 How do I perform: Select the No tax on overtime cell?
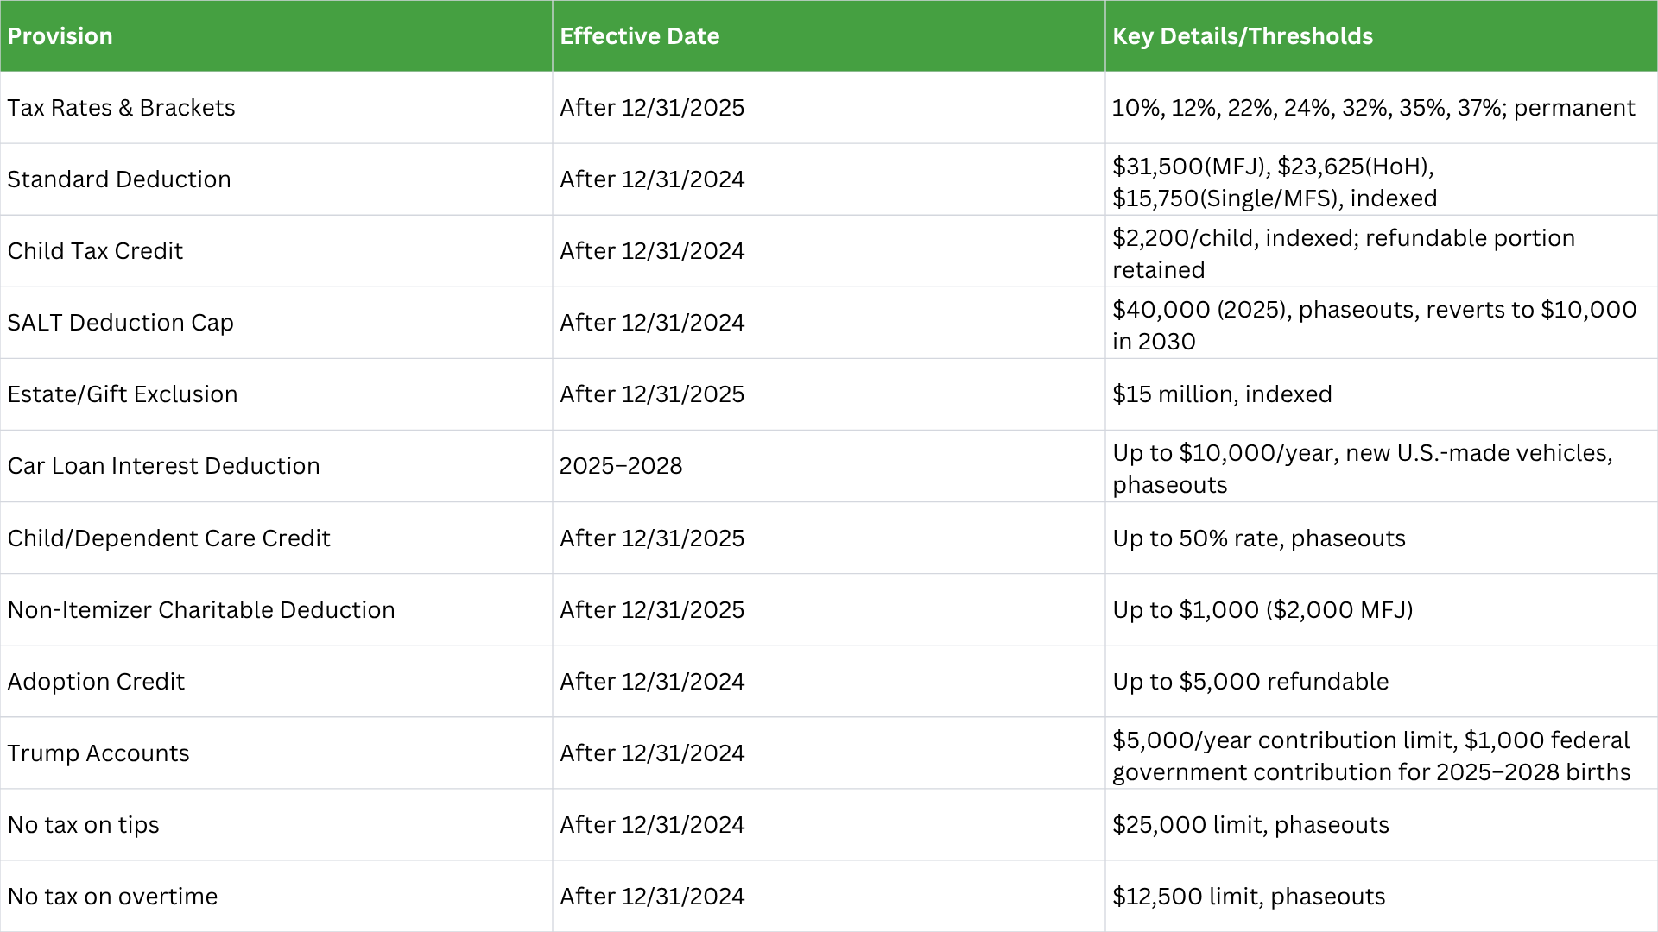[x=276, y=896]
